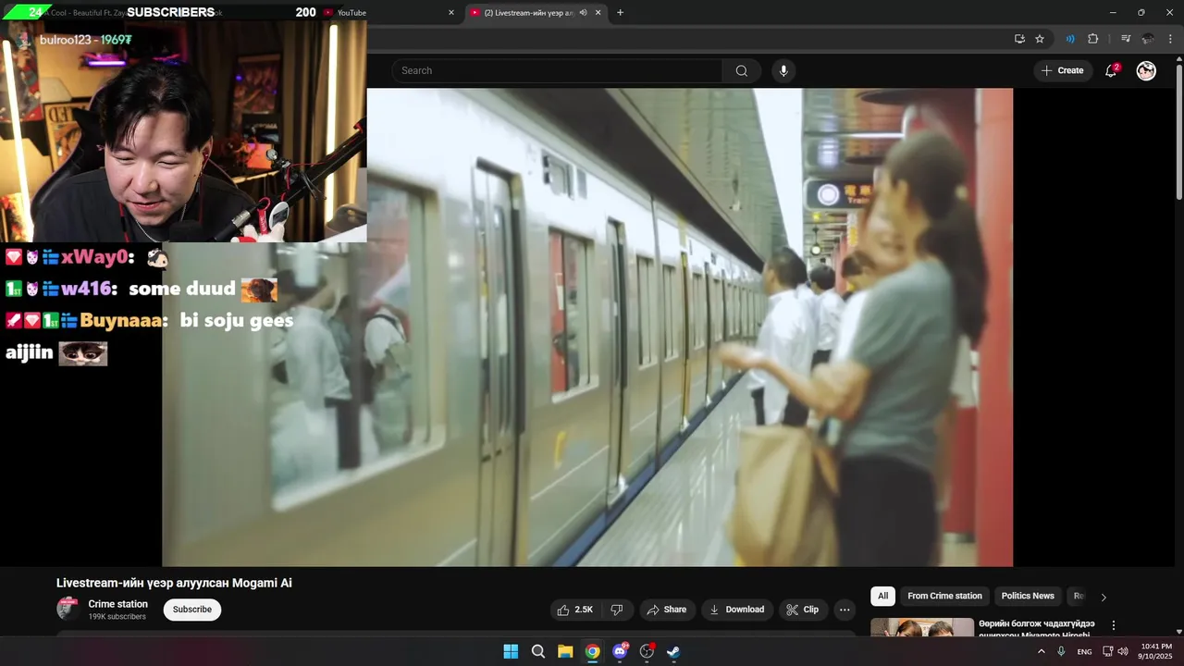Click the video title Mogami Ai
Viewport: 1184px width, 666px height.
click(x=174, y=583)
